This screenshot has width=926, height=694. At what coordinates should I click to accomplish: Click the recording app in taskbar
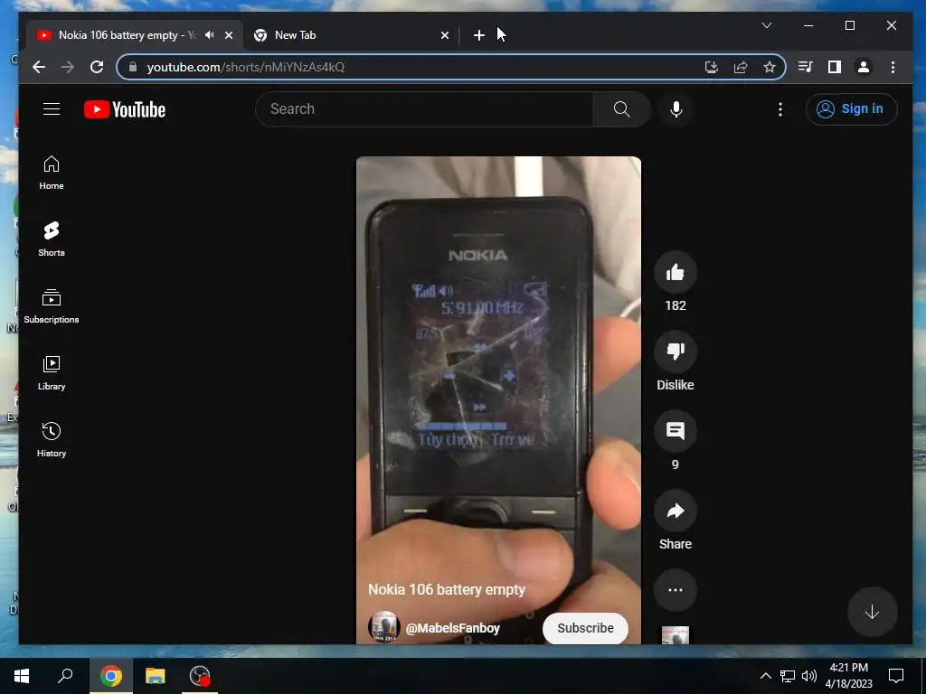[x=200, y=676]
